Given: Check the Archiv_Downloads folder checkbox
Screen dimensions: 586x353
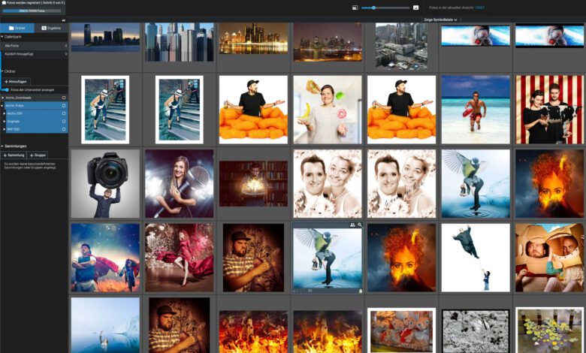Looking at the screenshot, I should 64,98.
